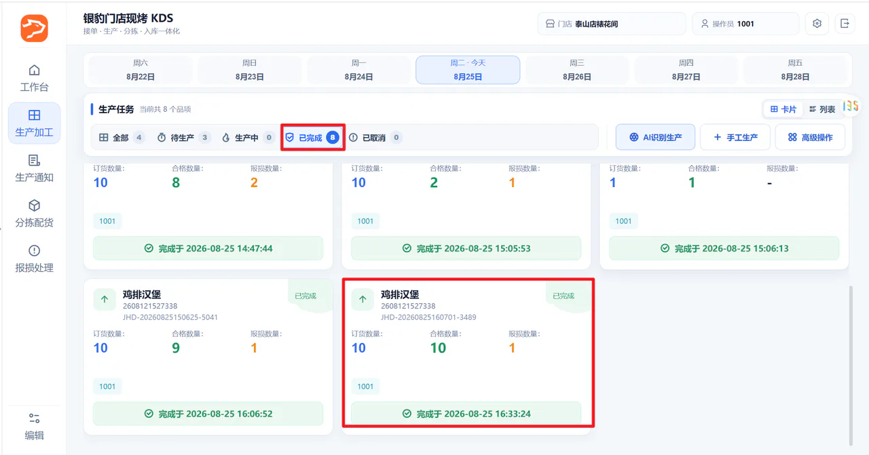Click order number JHD-20260825150625-5041
869x455 pixels.
coord(170,317)
